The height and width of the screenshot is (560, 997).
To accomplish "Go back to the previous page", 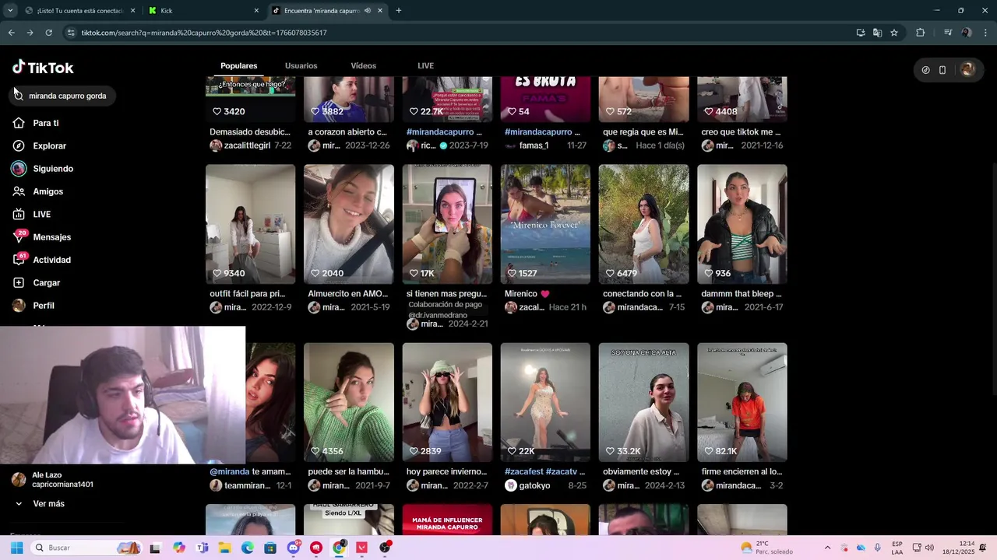I will coord(11,33).
